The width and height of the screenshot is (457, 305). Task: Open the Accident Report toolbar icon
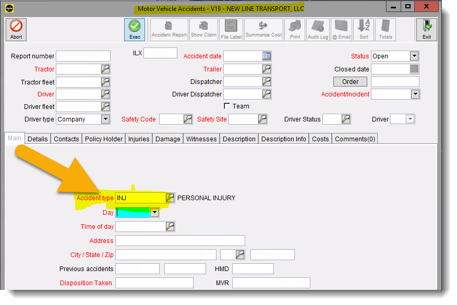169,29
